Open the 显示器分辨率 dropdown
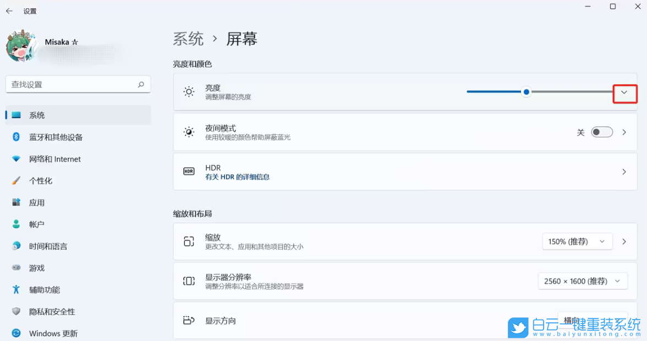Viewport: 647px width, 341px height. (583, 280)
